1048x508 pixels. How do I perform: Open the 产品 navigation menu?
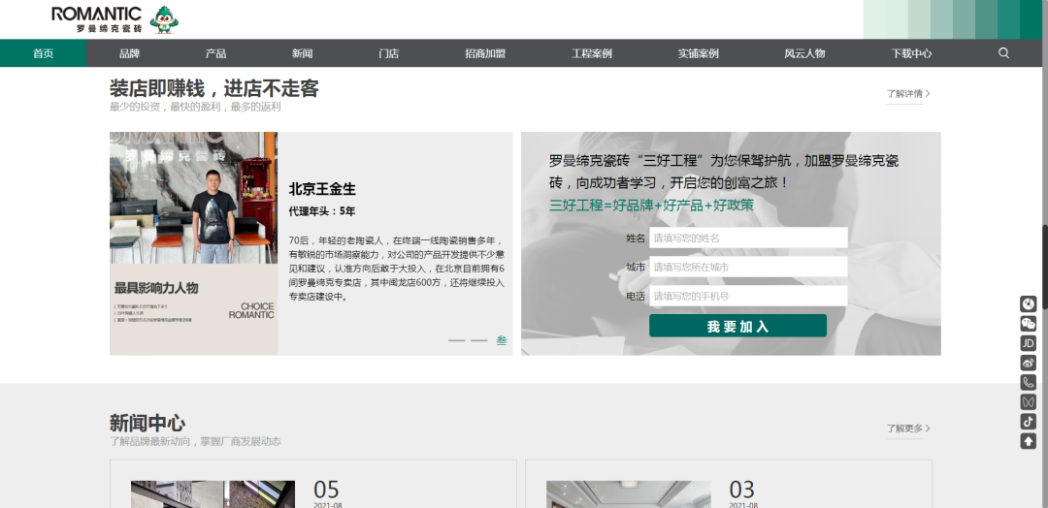(215, 53)
